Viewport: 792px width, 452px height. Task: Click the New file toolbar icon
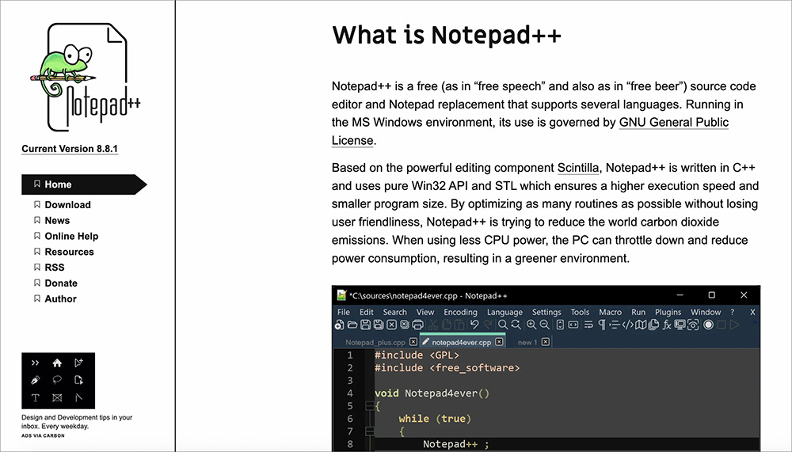tap(340, 325)
